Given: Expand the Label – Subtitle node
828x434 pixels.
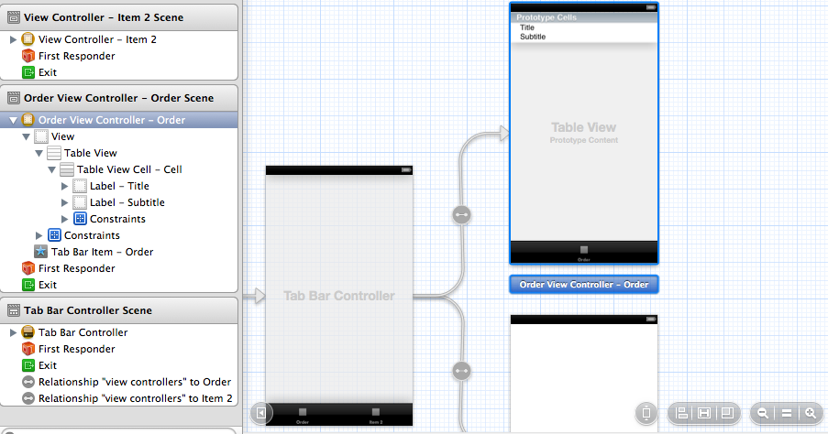Looking at the screenshot, I should click(64, 202).
